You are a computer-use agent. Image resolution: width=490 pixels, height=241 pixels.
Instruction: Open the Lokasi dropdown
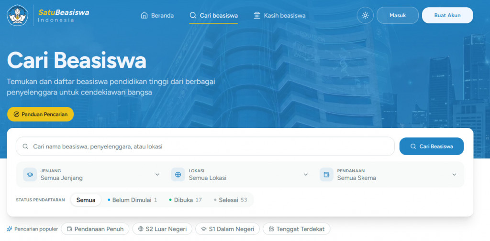point(240,175)
